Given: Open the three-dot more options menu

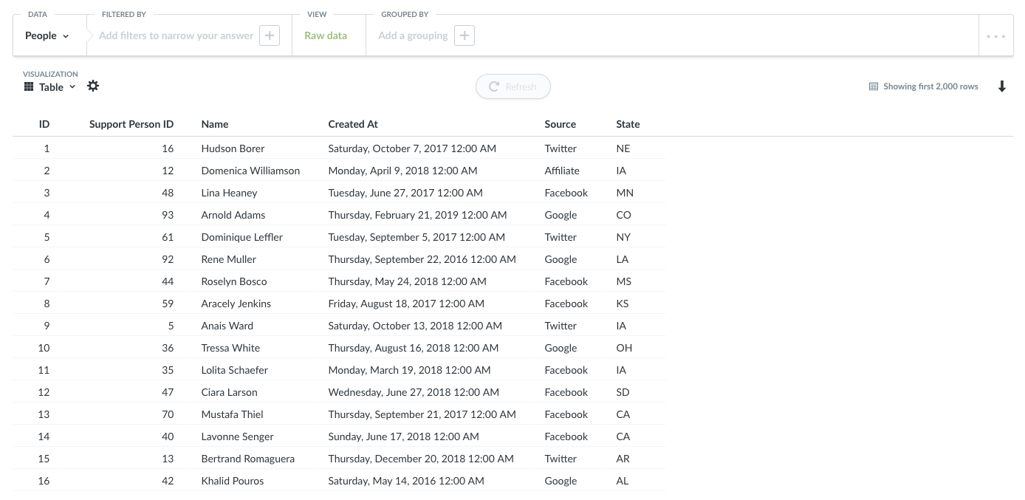Looking at the screenshot, I should [x=995, y=35].
